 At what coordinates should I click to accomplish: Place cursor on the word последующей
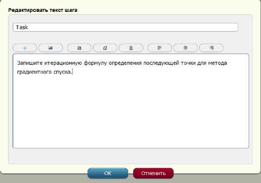click(x=161, y=63)
